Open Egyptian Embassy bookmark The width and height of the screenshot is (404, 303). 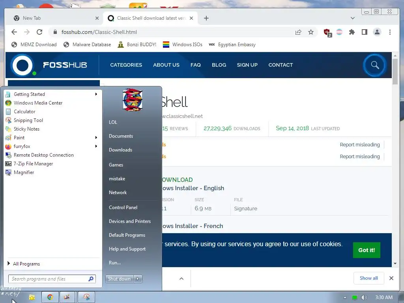pyautogui.click(x=232, y=45)
